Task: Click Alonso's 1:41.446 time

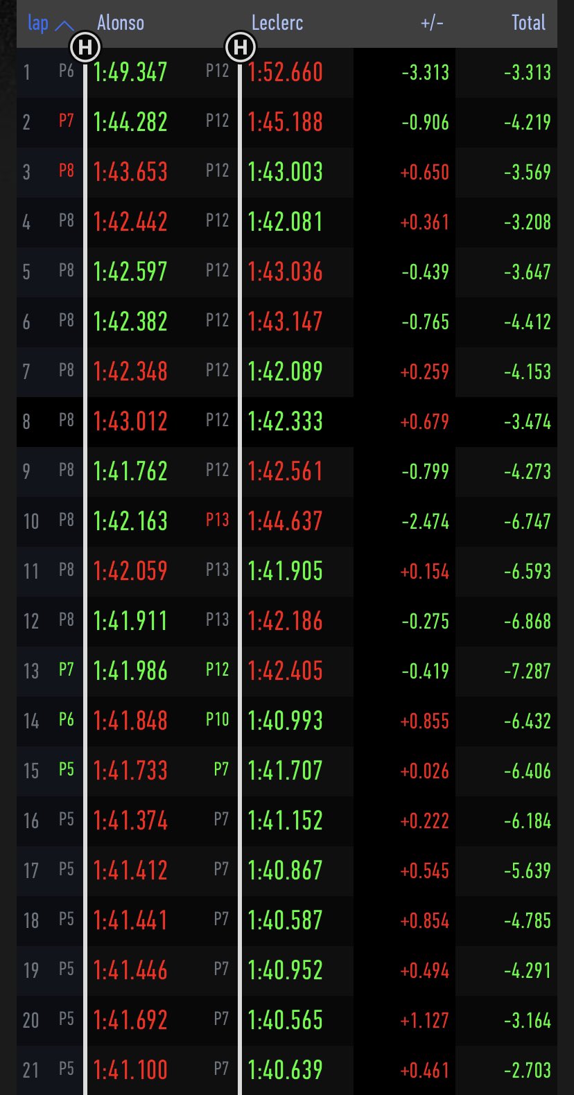Action: [x=130, y=970]
